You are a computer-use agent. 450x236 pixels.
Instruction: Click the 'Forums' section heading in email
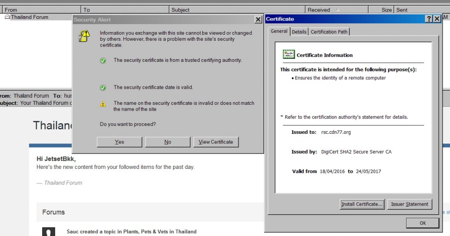[x=53, y=212]
